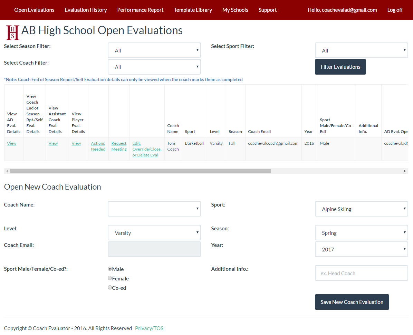
Task: Open Evaluation History in the navigation bar
Action: [86, 10]
